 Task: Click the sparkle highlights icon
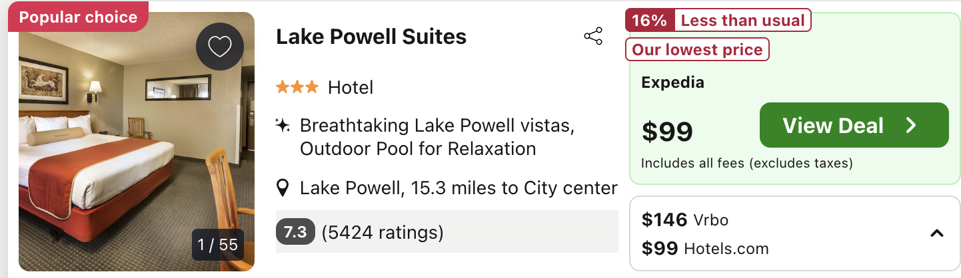click(x=283, y=125)
